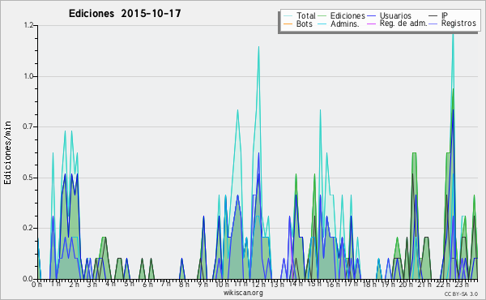Select the Usuarios legend label
This screenshot has height=300, width=486.
pos(395,15)
